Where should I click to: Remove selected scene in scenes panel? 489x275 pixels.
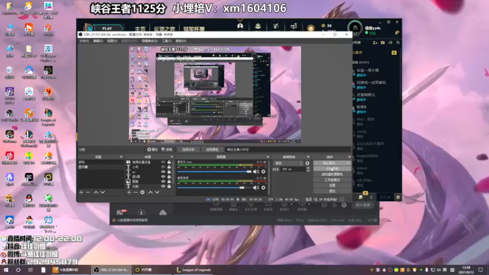(x=87, y=193)
